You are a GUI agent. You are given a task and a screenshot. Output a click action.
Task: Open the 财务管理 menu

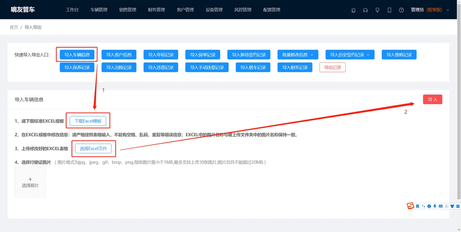pos(156,10)
